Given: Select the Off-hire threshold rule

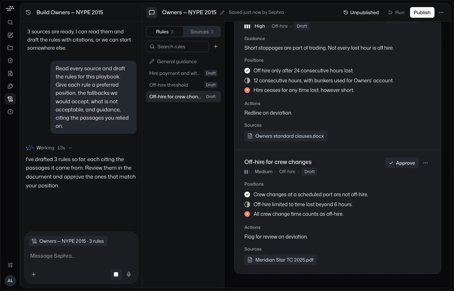Looking at the screenshot, I should 183,85.
